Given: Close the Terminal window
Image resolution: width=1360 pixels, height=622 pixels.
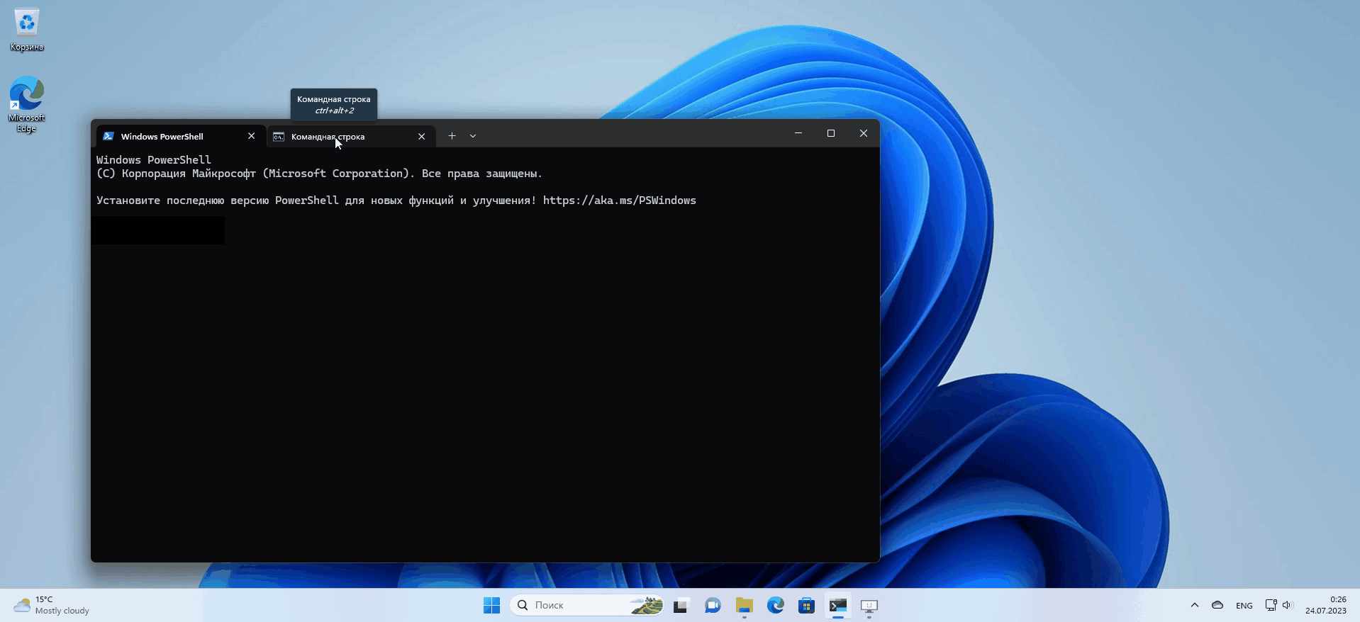Looking at the screenshot, I should point(864,133).
